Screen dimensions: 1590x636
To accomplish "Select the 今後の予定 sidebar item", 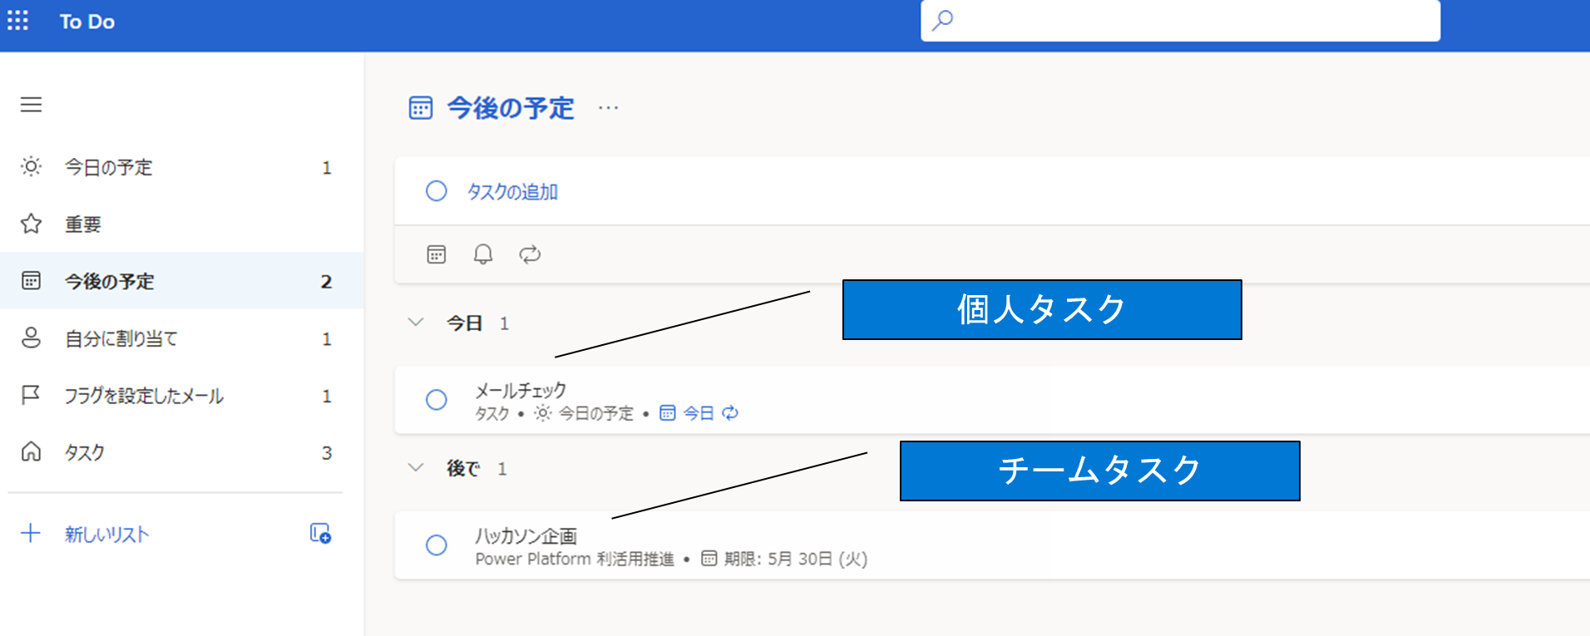I will 182,281.
